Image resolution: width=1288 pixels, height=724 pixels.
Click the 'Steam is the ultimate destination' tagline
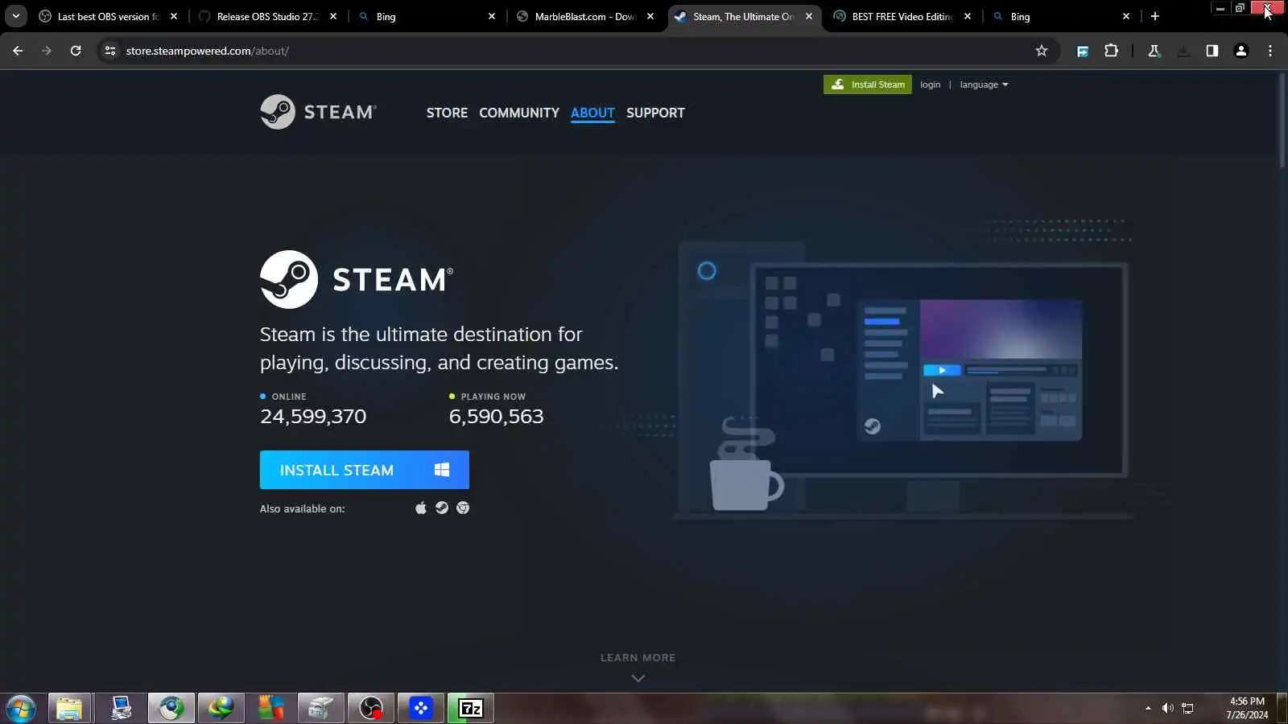[439, 348]
